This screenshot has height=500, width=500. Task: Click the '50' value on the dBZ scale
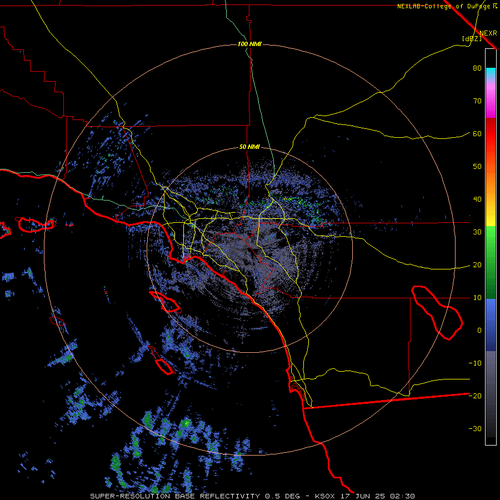(x=477, y=167)
